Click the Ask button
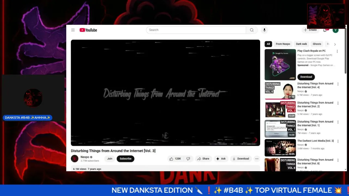349x196 pixels. pyautogui.click(x=221, y=159)
